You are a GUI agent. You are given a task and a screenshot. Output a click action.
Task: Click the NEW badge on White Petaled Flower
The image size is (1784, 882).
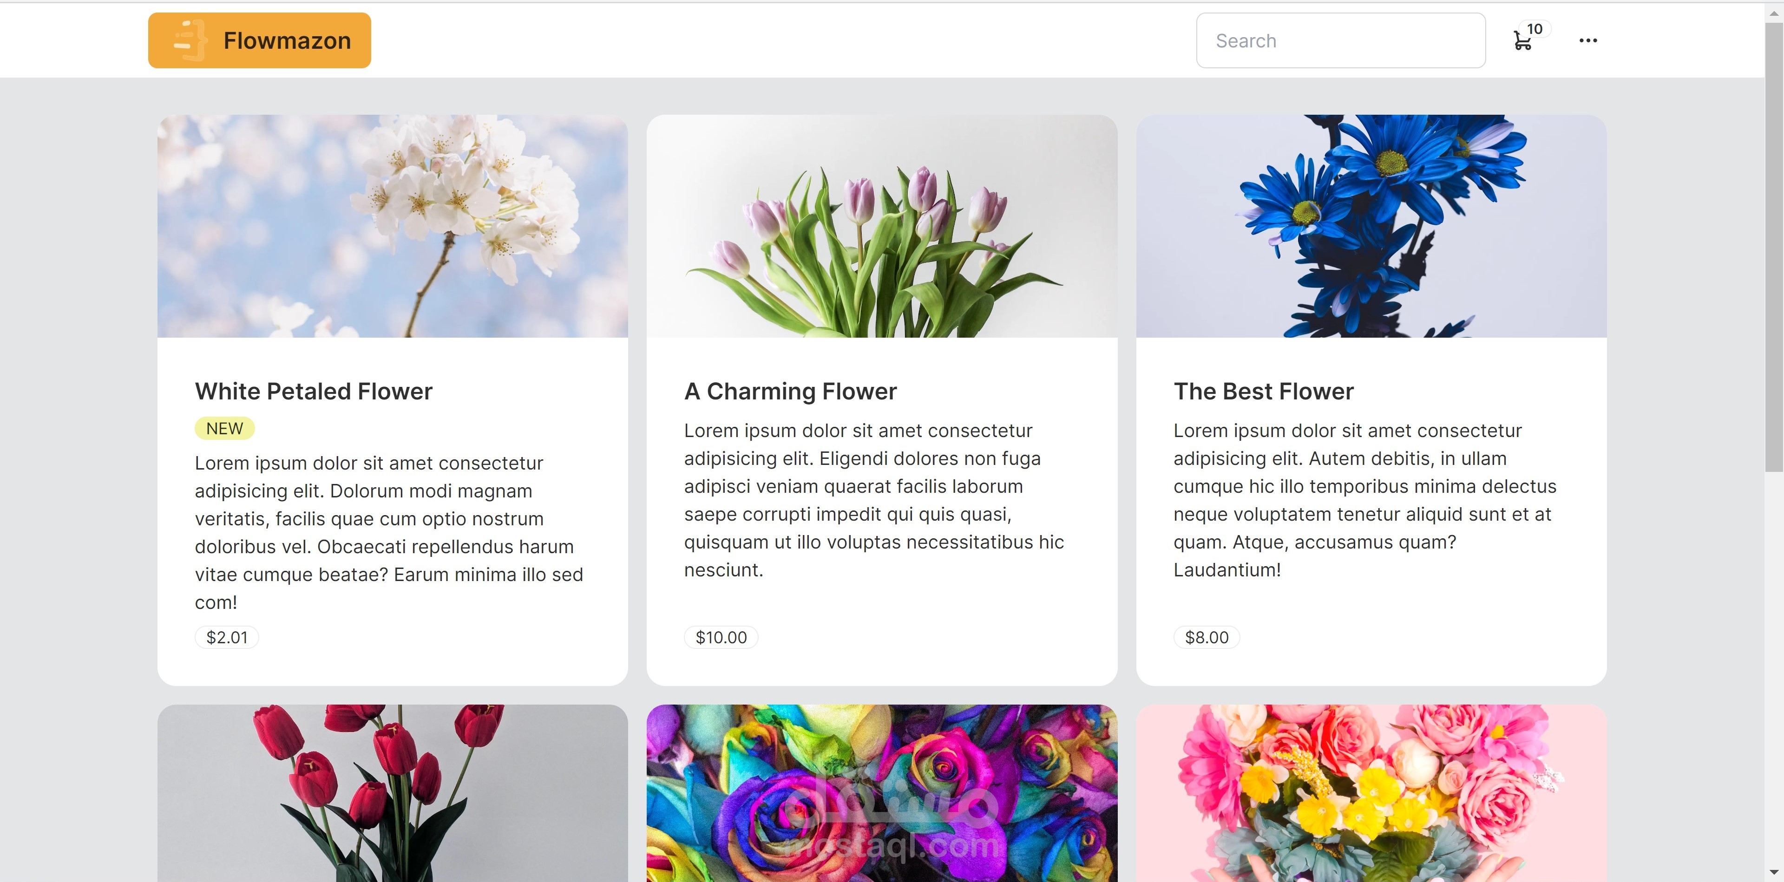point(223,428)
